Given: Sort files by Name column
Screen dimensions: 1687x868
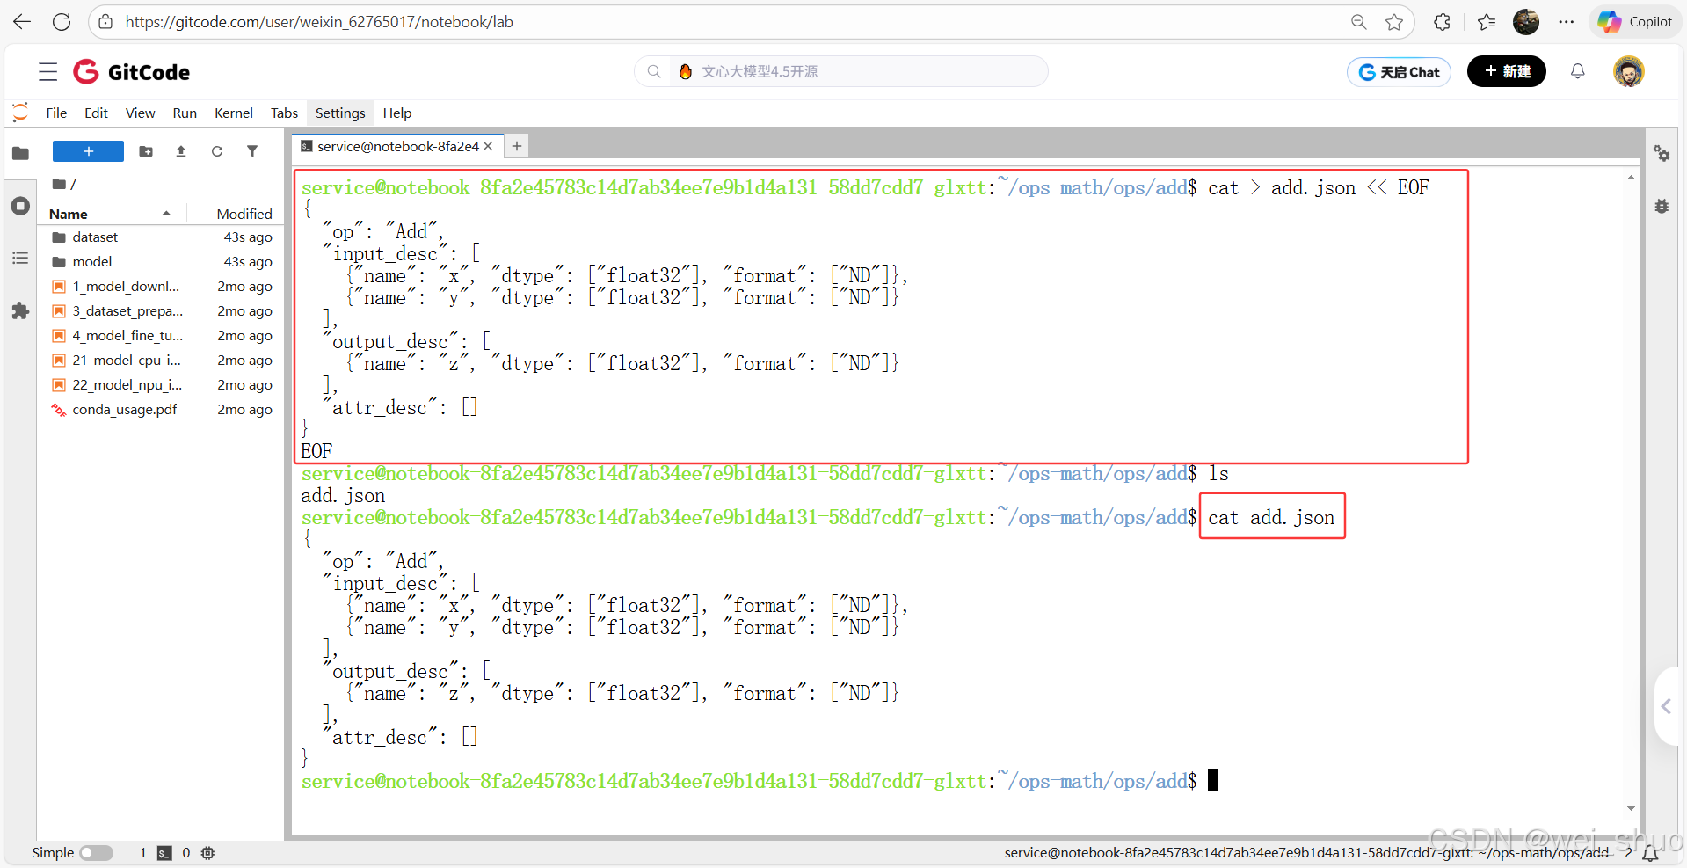Looking at the screenshot, I should [112, 214].
